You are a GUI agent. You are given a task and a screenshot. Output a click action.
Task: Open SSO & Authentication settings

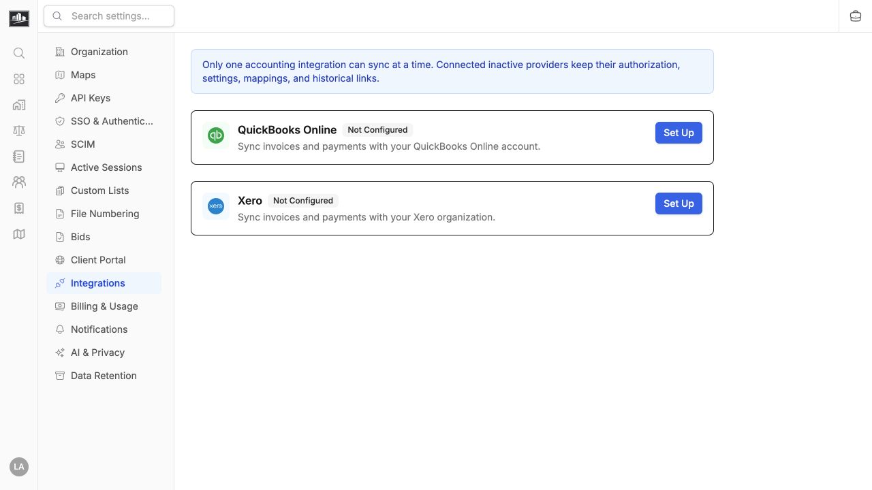tap(104, 121)
